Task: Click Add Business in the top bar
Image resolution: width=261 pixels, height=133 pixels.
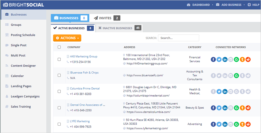Action: pyautogui.click(x=229, y=5)
